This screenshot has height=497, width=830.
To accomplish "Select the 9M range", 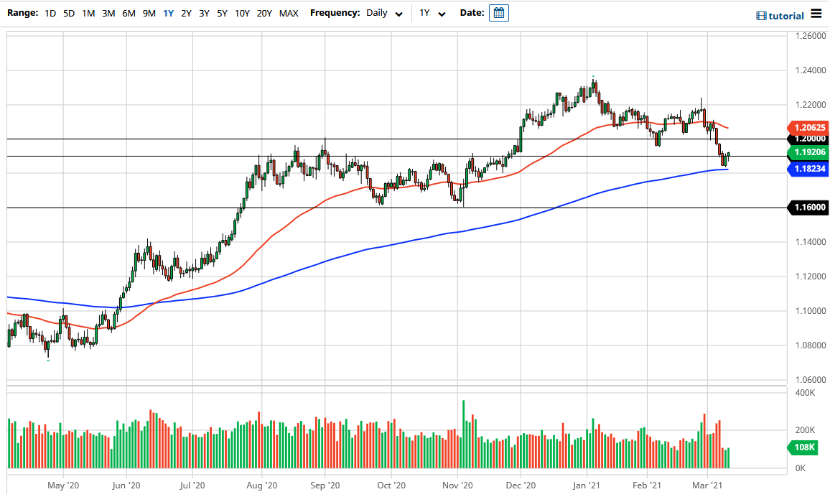I will pos(148,13).
